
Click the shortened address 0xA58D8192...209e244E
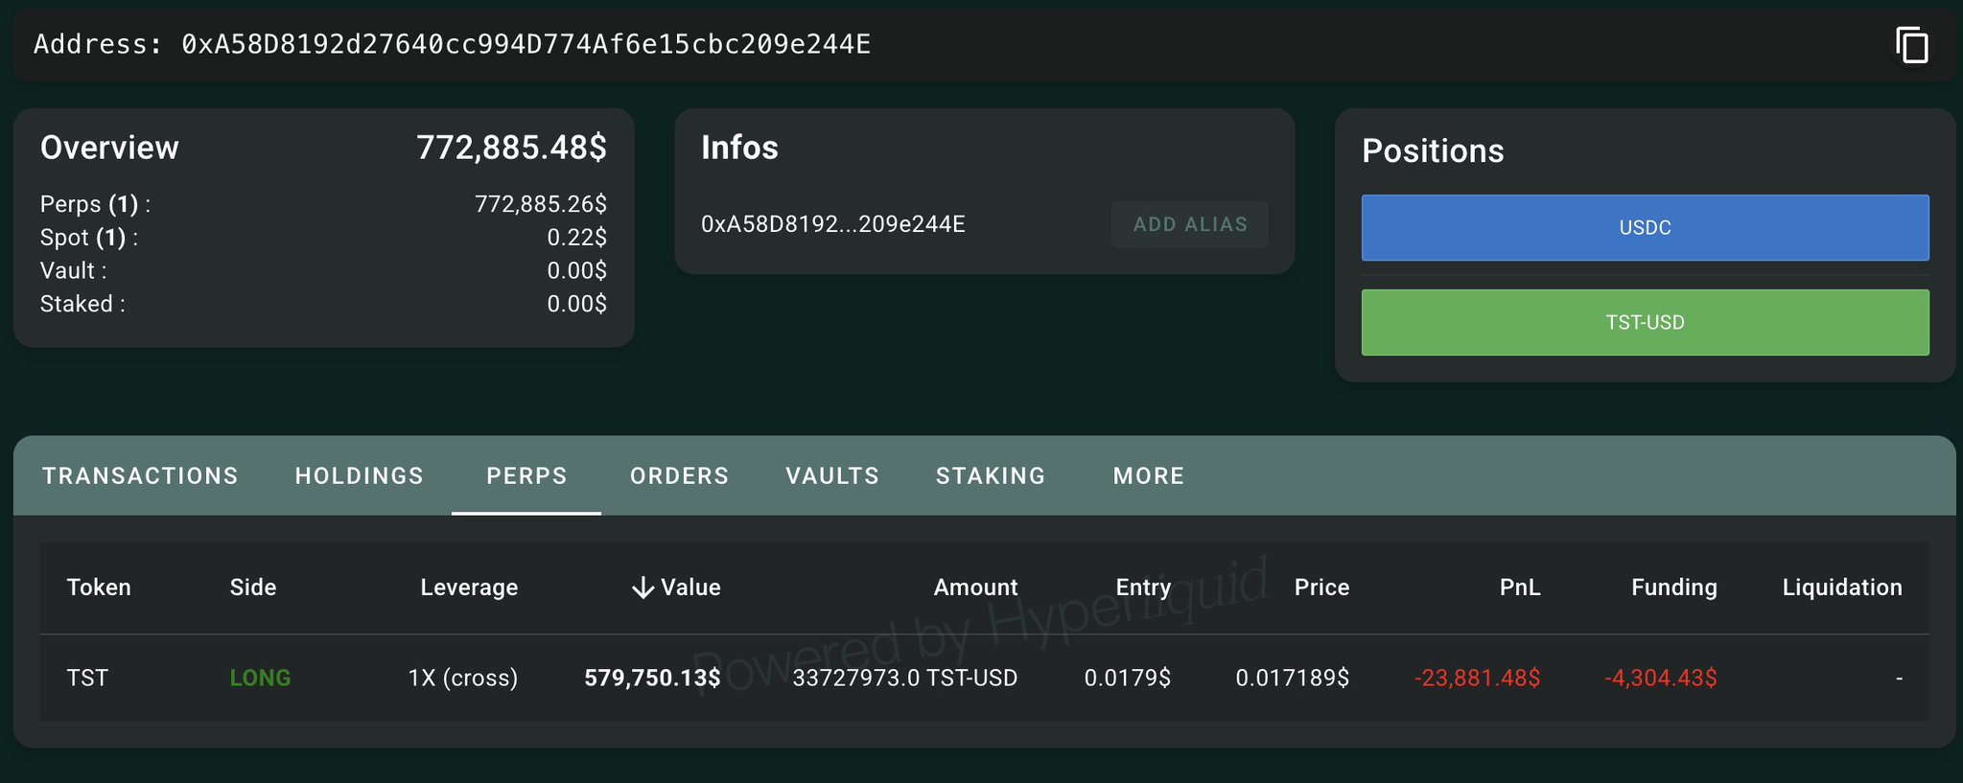coord(832,224)
